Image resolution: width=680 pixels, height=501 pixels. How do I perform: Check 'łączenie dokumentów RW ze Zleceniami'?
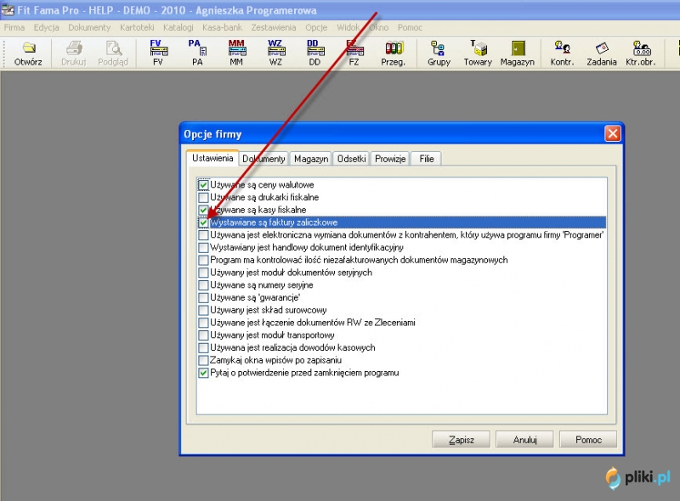click(203, 323)
